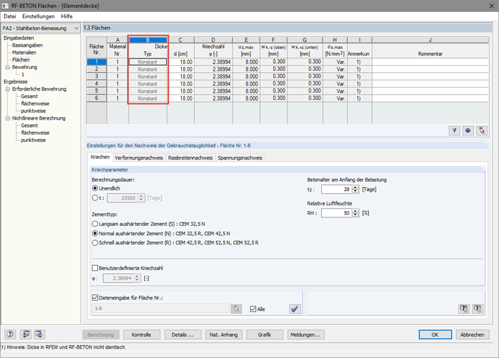This screenshot has width=499, height=358.
Task: Click Konstant cell in table row 1
Action: pos(148,62)
